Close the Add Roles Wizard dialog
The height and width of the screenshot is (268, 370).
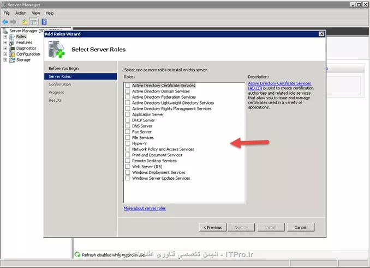(321, 34)
